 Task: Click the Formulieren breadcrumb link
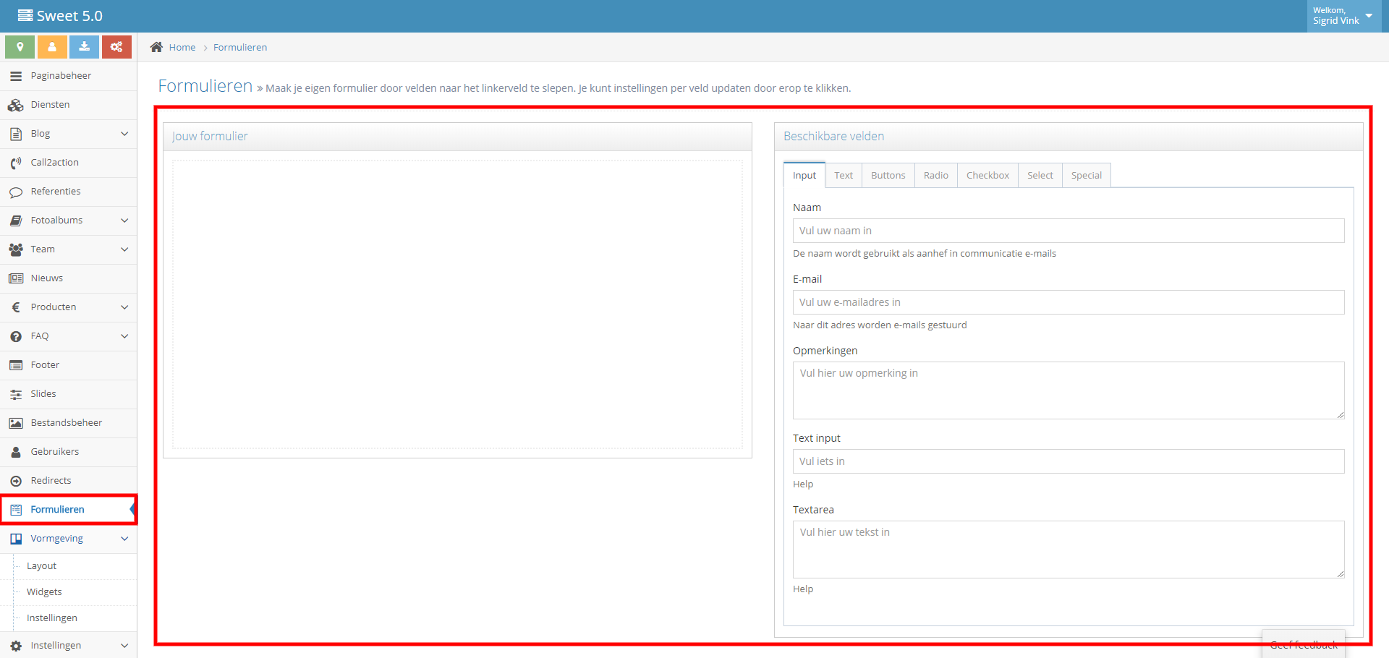click(240, 47)
